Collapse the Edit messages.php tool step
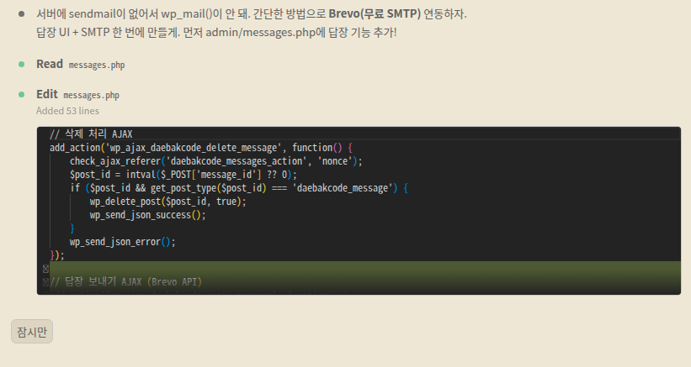This screenshot has height=367, width=691. [47, 94]
